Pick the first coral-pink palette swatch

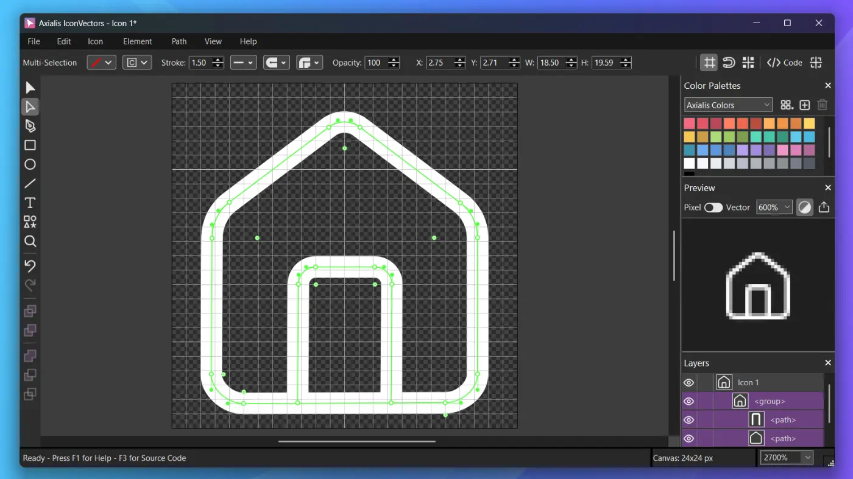[689, 124]
